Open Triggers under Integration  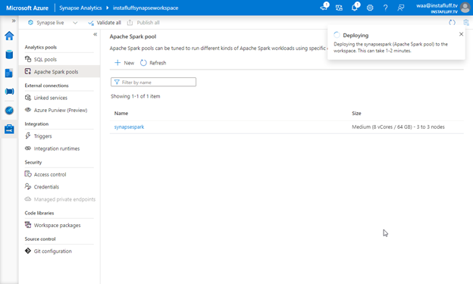tap(59, 136)
